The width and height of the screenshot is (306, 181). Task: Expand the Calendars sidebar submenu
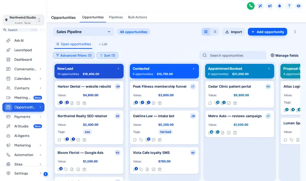point(41,78)
